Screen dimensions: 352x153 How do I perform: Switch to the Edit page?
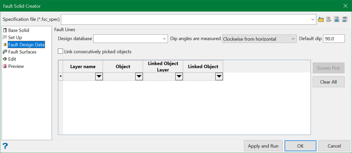coord(12,59)
